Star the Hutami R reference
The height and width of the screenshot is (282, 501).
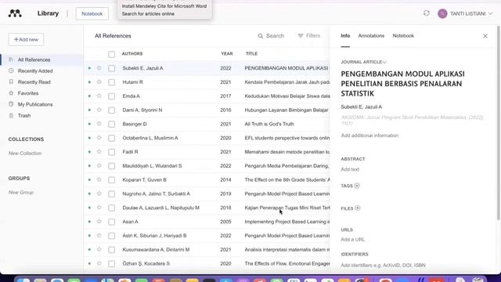(x=99, y=81)
